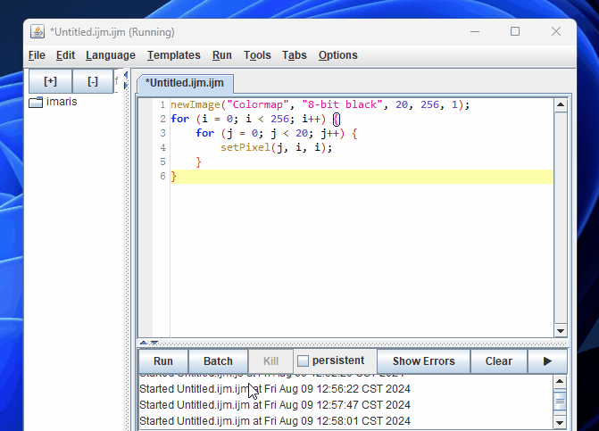Open the Language menu

tap(111, 55)
